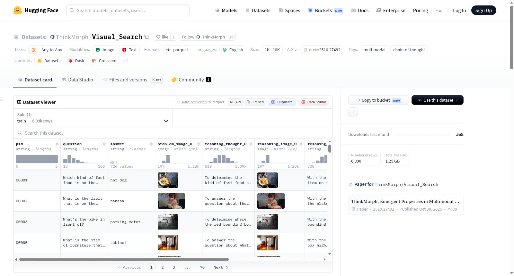Sort the problem_image_0 column
Image resolution: width=514 pixels, height=276 pixels.
pyautogui.click(x=199, y=144)
